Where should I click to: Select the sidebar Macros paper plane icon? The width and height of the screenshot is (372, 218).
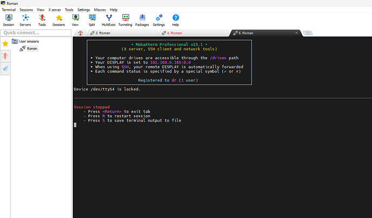click(x=5, y=69)
